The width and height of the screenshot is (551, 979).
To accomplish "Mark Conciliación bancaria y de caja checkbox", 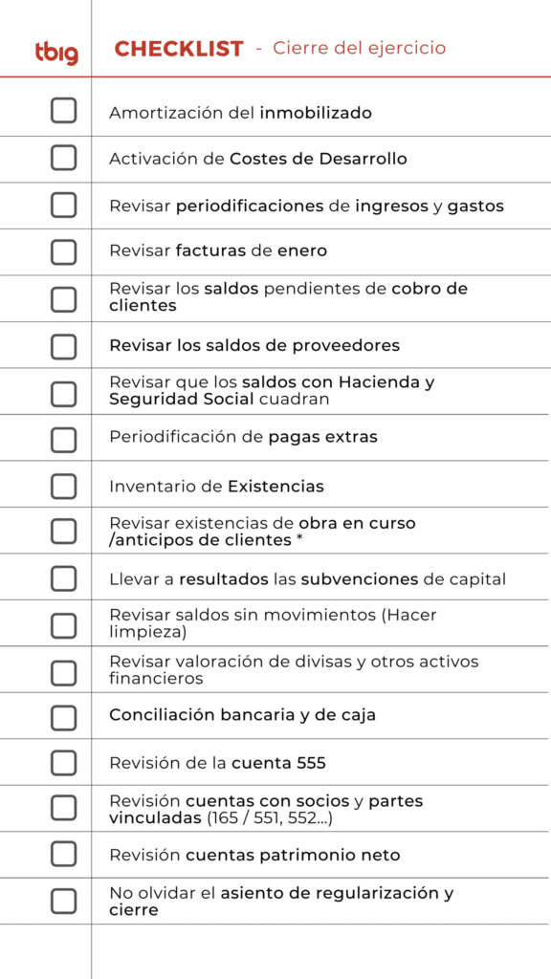I will click(x=64, y=718).
